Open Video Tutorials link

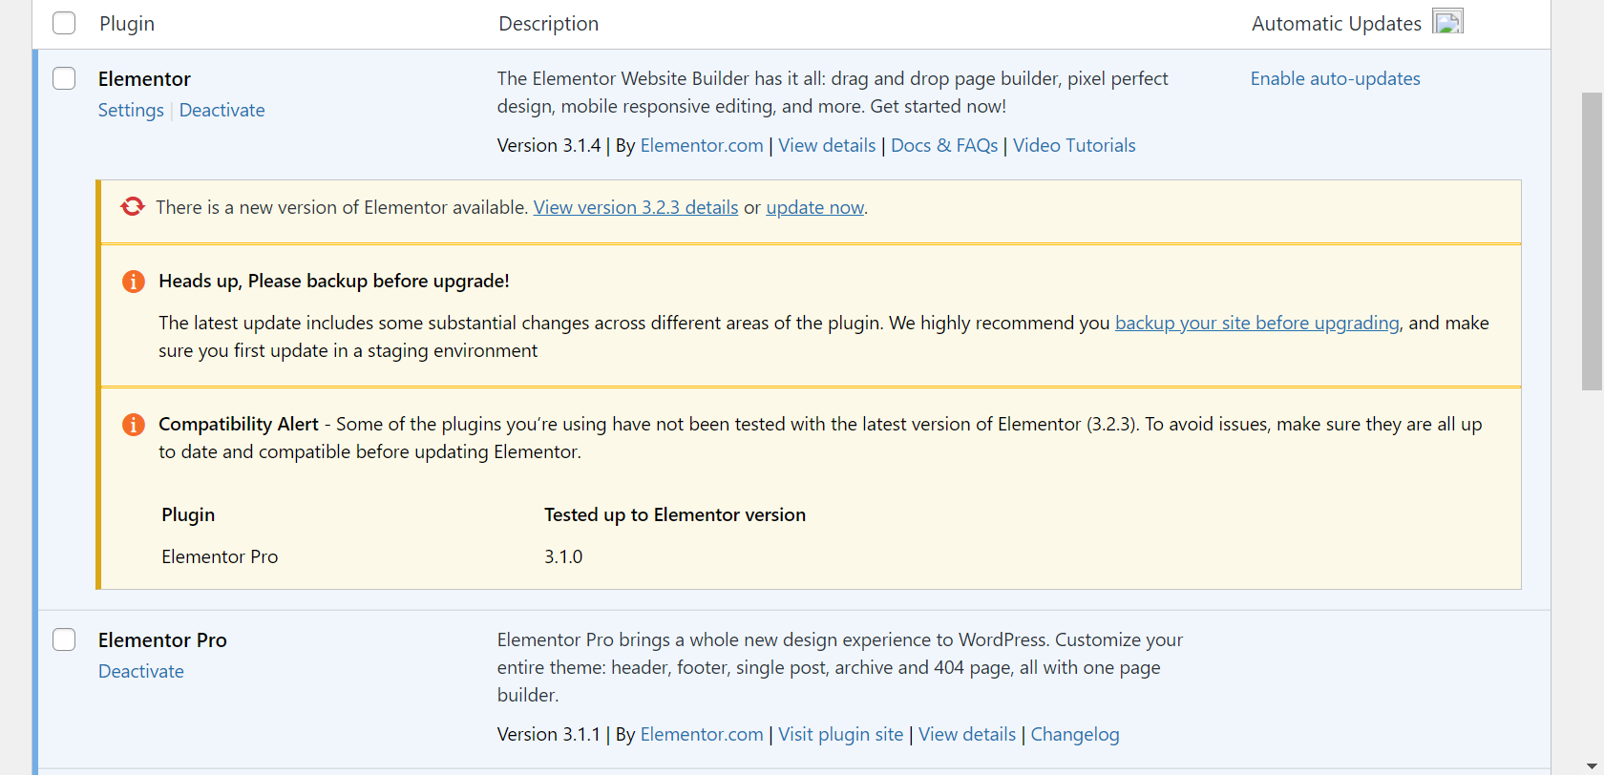1074,145
